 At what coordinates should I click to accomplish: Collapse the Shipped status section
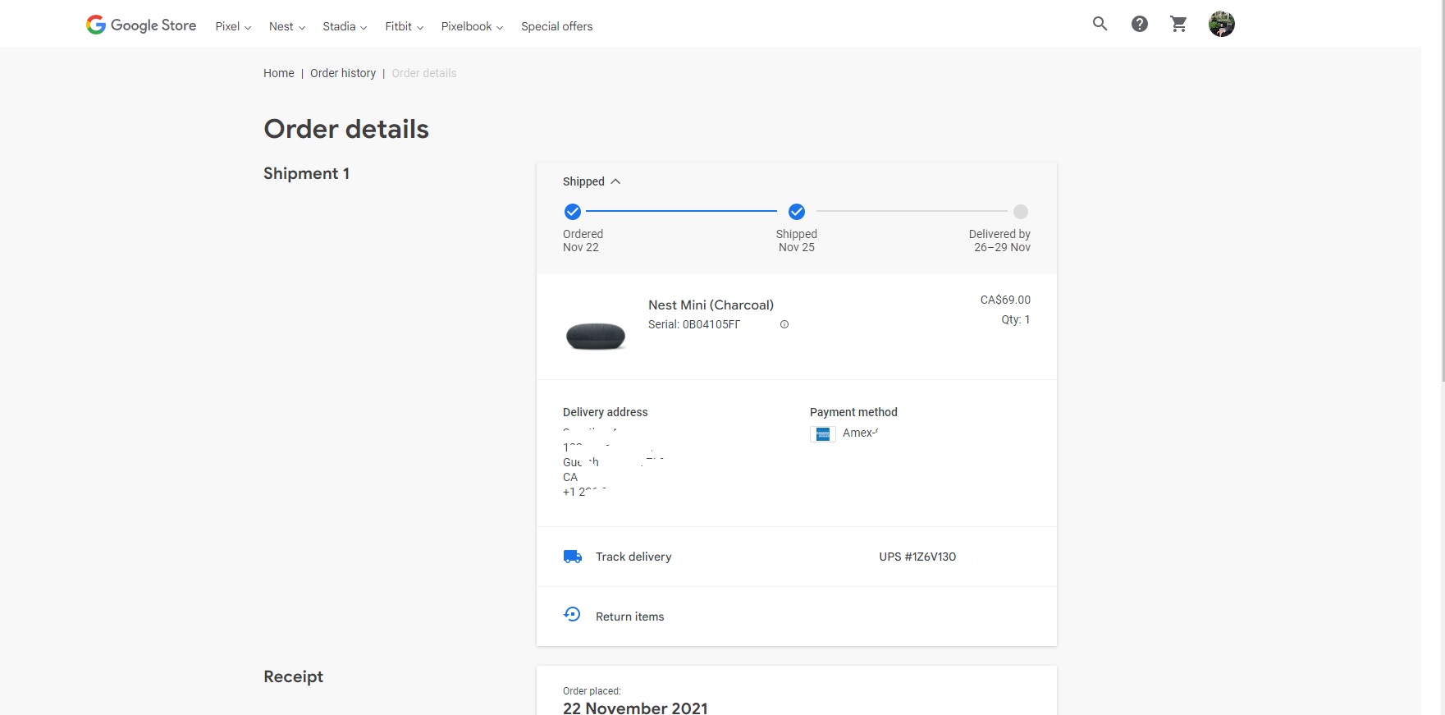click(x=592, y=181)
